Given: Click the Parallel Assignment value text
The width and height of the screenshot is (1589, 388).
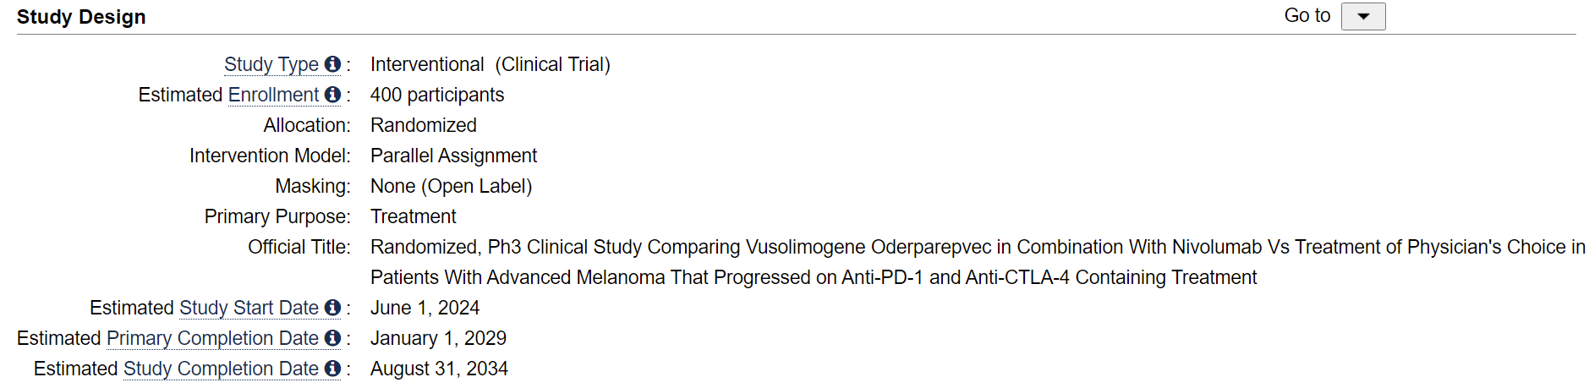Looking at the screenshot, I should point(453,156).
